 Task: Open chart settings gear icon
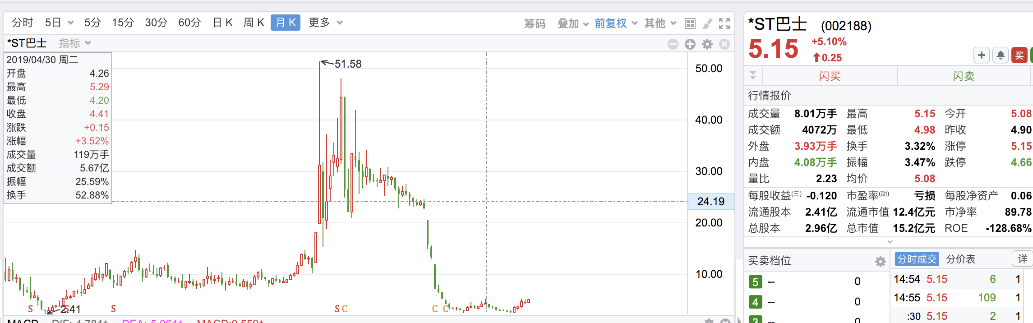(x=707, y=44)
